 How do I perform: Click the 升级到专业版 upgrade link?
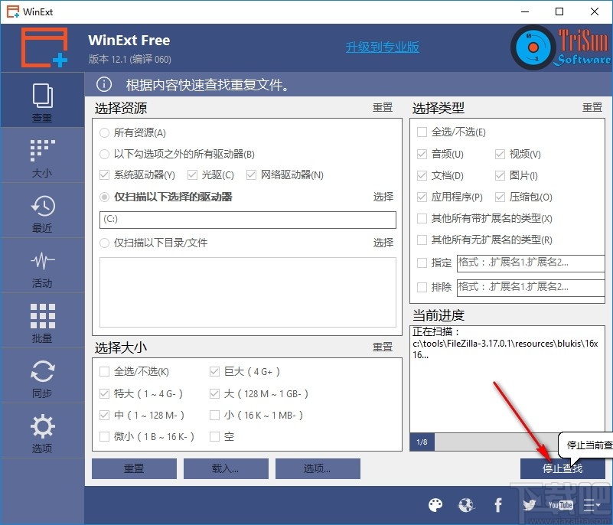pyautogui.click(x=382, y=46)
